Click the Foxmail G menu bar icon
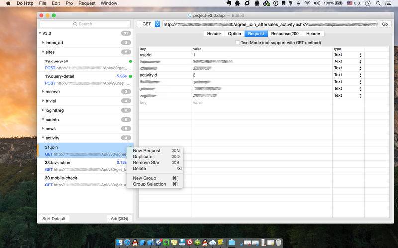 pyautogui.click(x=247, y=3)
